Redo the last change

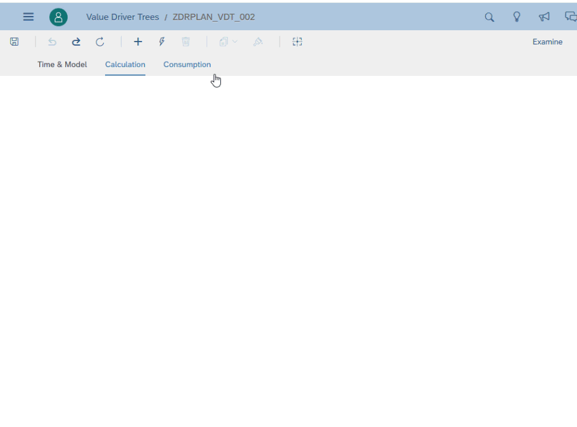(x=76, y=42)
